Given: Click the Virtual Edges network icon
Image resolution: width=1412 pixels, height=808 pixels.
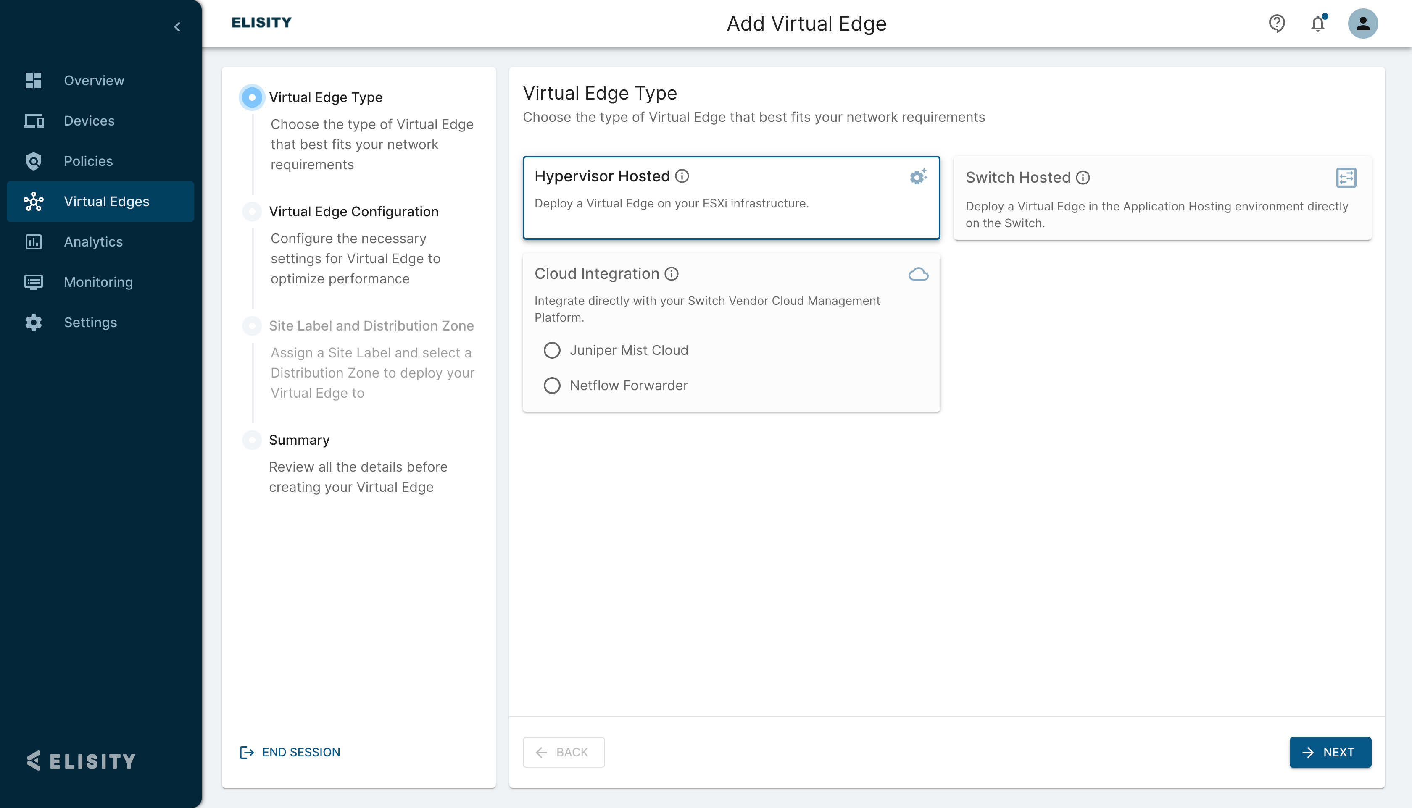Looking at the screenshot, I should tap(33, 202).
